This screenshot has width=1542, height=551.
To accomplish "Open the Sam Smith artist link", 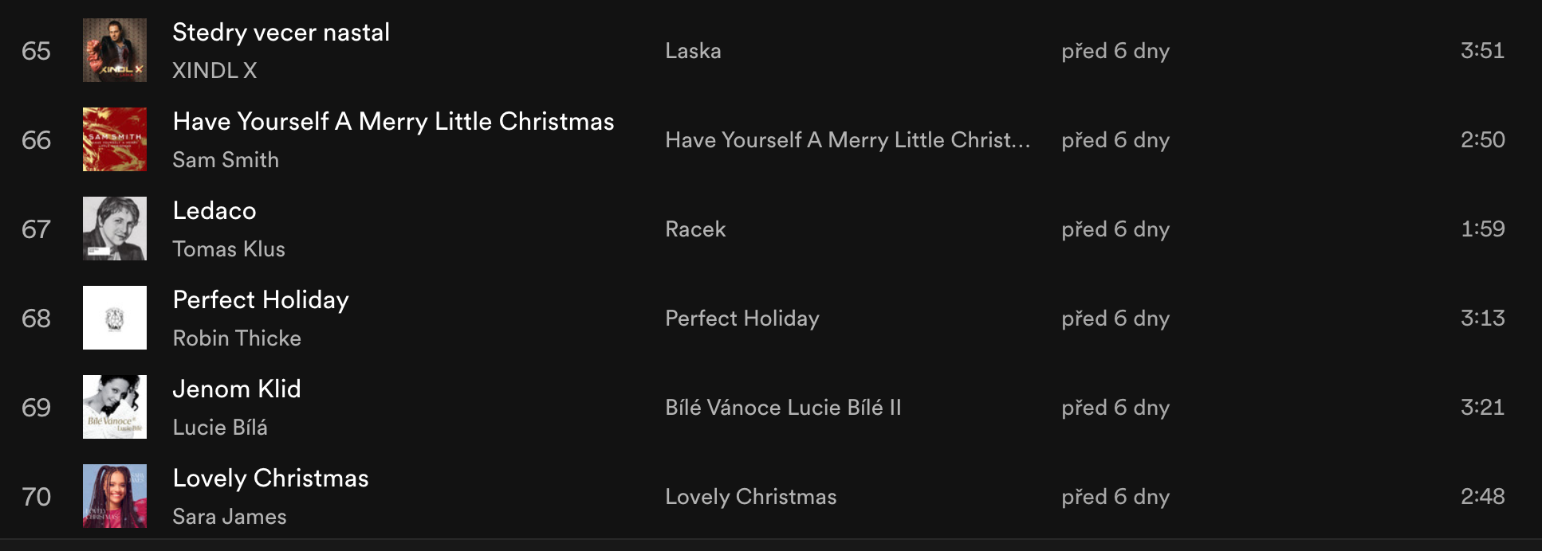I will (x=226, y=160).
